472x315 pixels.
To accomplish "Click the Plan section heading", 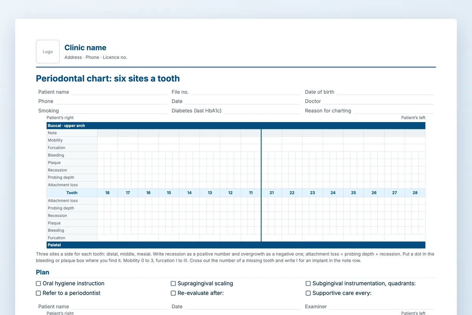I will pyautogui.click(x=42, y=272).
